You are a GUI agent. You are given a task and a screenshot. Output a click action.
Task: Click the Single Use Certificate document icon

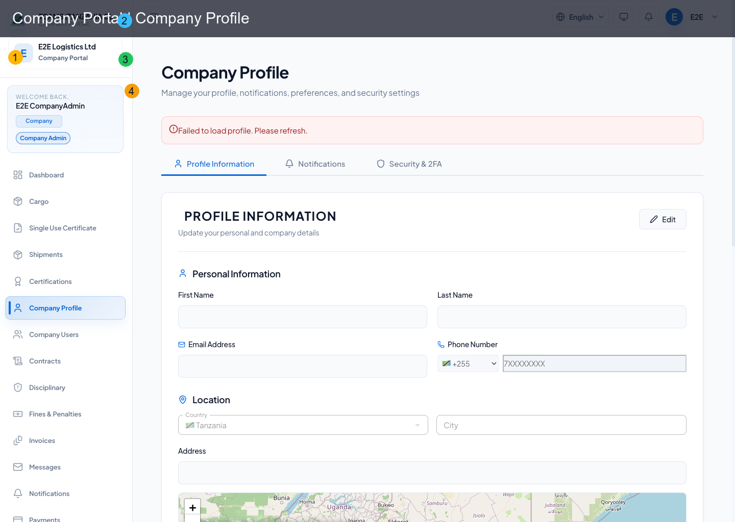(x=18, y=228)
